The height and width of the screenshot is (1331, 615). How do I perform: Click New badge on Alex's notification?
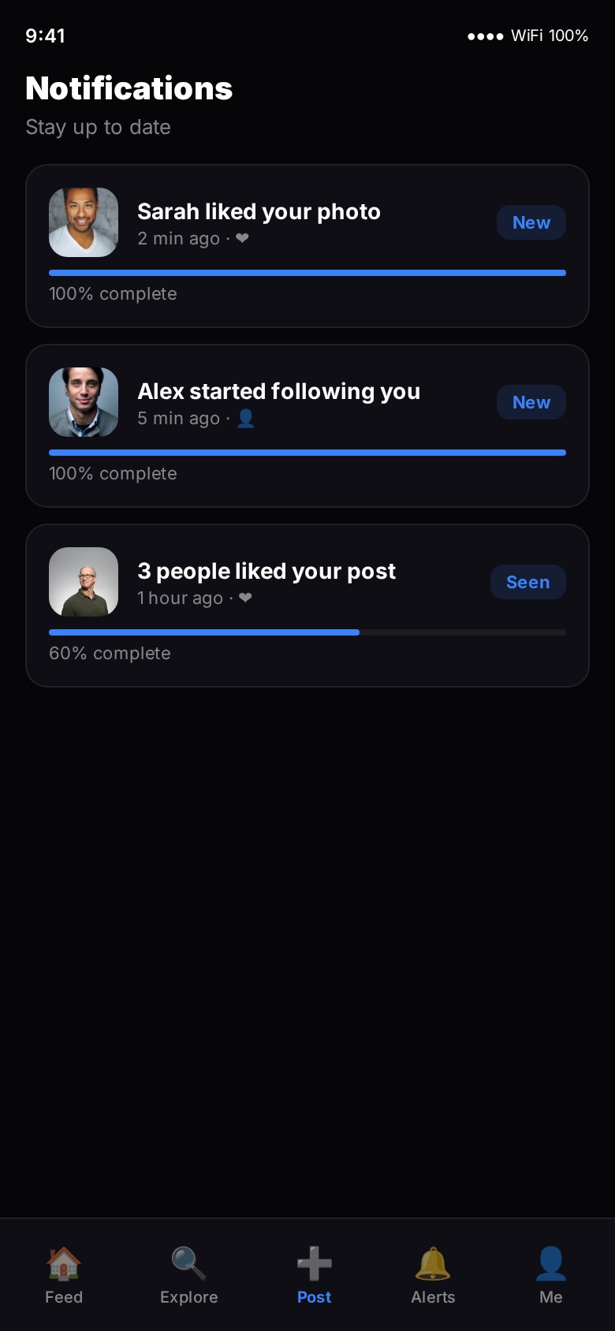pos(531,402)
